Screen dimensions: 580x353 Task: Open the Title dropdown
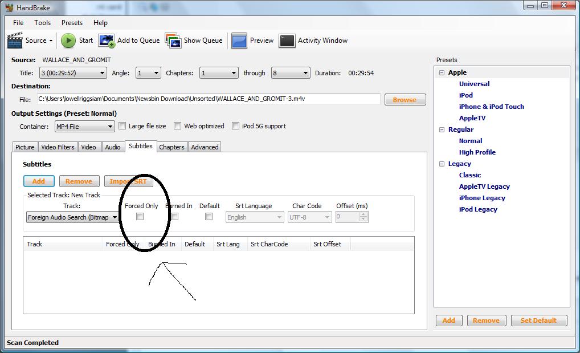(x=73, y=73)
